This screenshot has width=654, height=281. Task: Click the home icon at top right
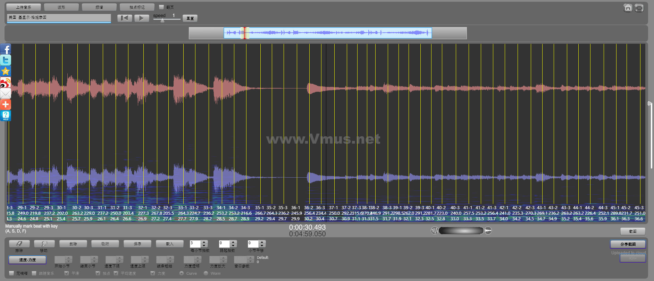click(x=628, y=8)
